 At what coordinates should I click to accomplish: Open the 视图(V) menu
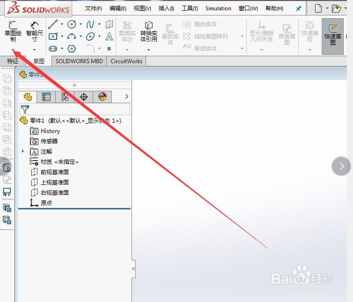click(142, 8)
